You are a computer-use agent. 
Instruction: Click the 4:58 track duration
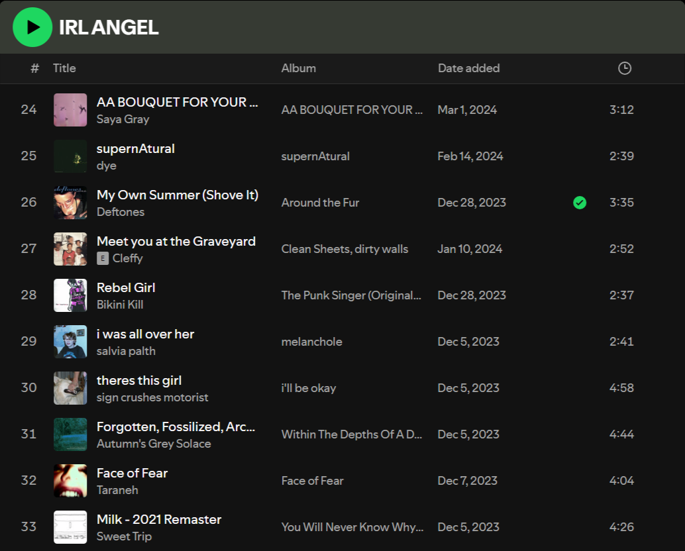[621, 387]
